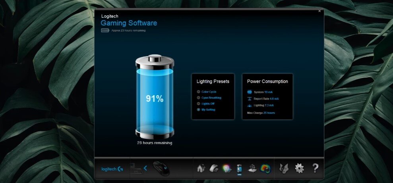The width and height of the screenshot is (393, 183).
Task: Click the Lighting power consumption icon
Action: point(250,105)
